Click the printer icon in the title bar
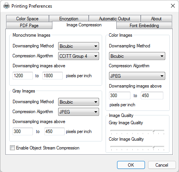The height and width of the screenshot is (172, 179). point(7,6)
